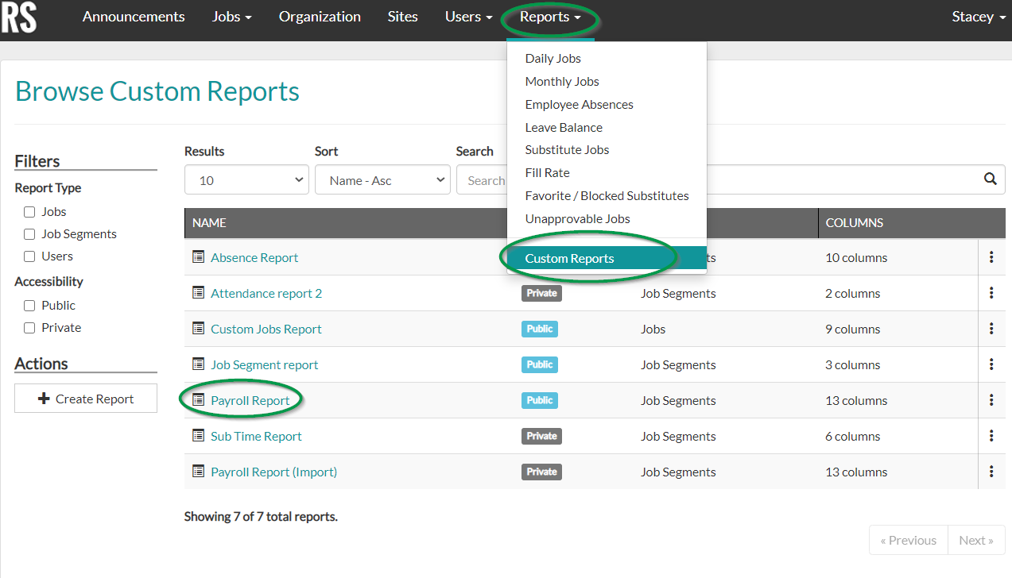Click report icon beside Payroll Report (Import)
The width and height of the screenshot is (1012, 578).
point(199,471)
